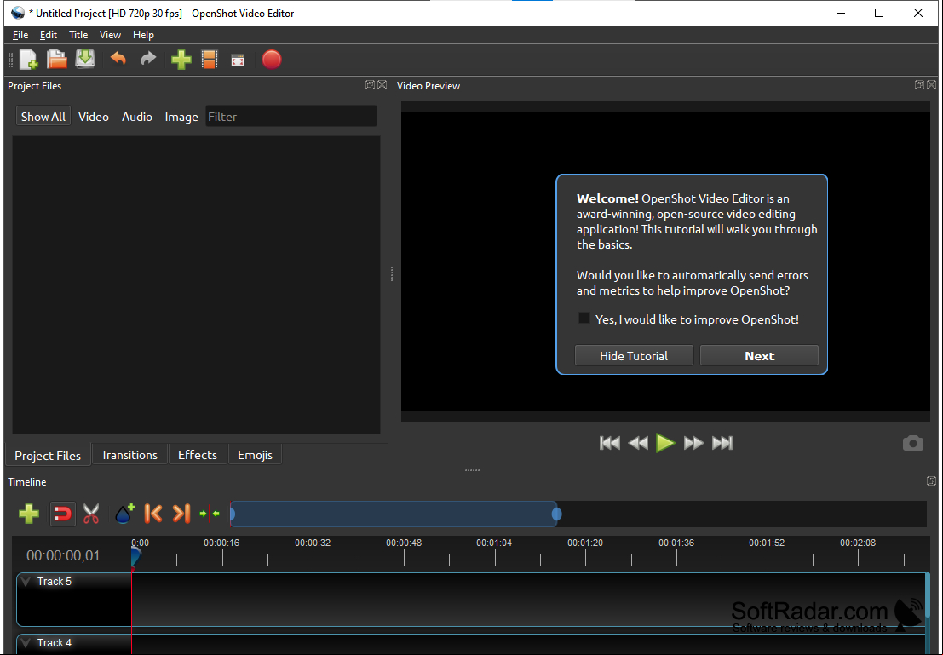Click the green Add Track plus icon
The height and width of the screenshot is (655, 943).
click(x=29, y=514)
